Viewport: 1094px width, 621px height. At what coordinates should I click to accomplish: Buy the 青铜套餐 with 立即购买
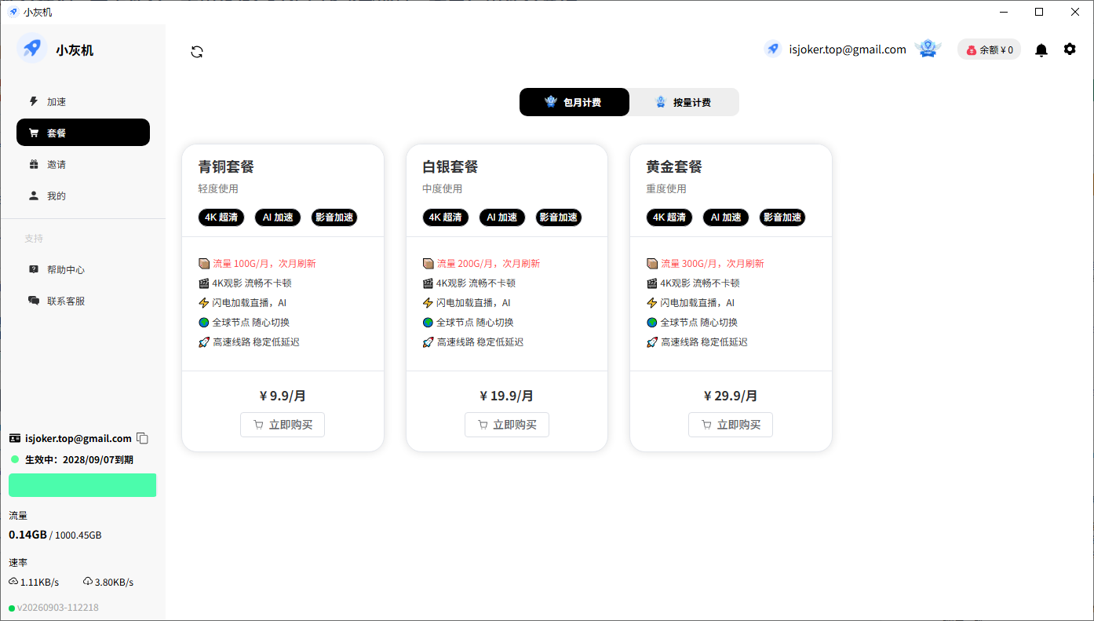[283, 425]
